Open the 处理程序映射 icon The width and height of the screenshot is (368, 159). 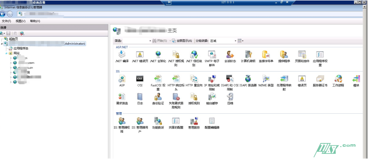click(x=284, y=79)
